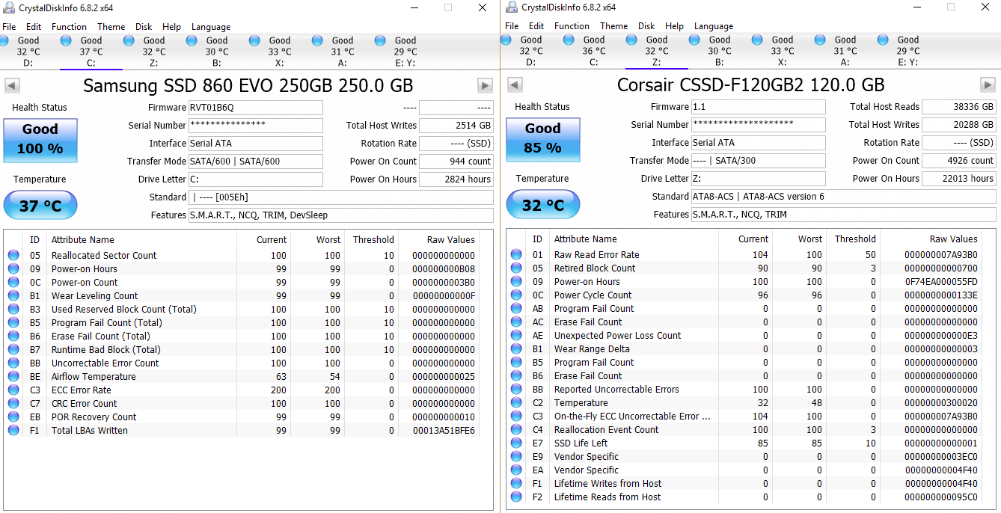Click Power On Hours 22013 hours field
Viewport: 1001px width, 513px height.
coord(959,179)
